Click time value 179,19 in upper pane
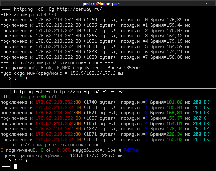The width and height of the screenshot is (216, 171). click(x=175, y=41)
